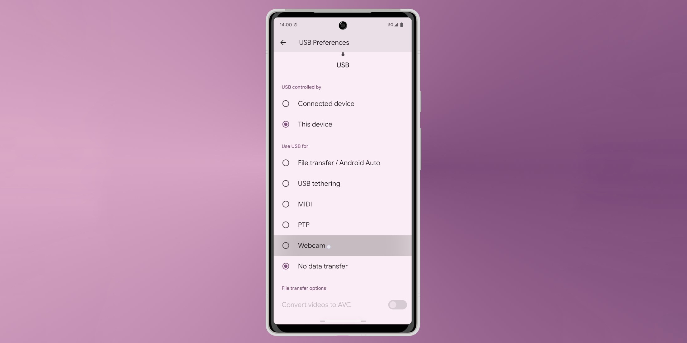
Task: Tap MIDI option
Action: pos(343,204)
